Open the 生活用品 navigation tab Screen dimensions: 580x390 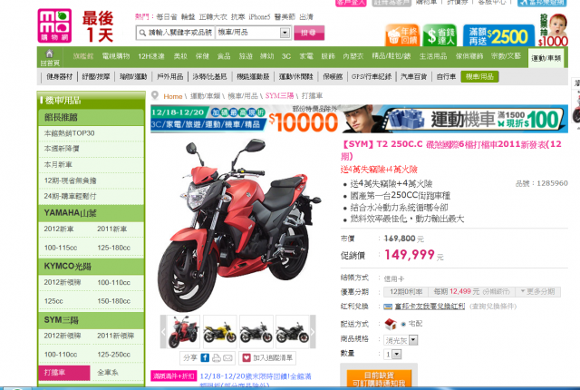(x=433, y=56)
